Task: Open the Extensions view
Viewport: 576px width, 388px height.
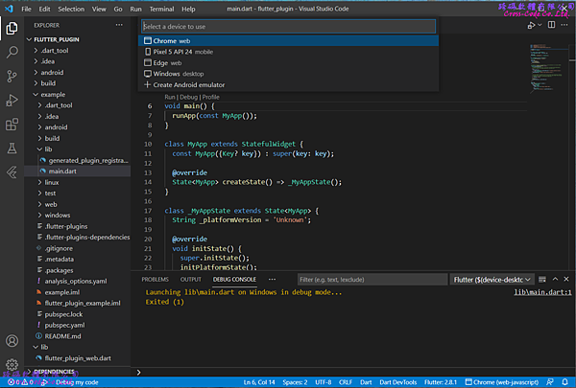Action: 12,124
